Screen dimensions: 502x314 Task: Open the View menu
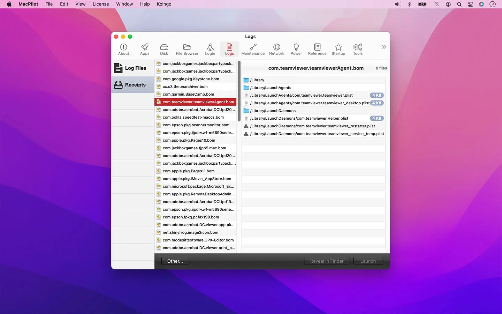point(81,4)
